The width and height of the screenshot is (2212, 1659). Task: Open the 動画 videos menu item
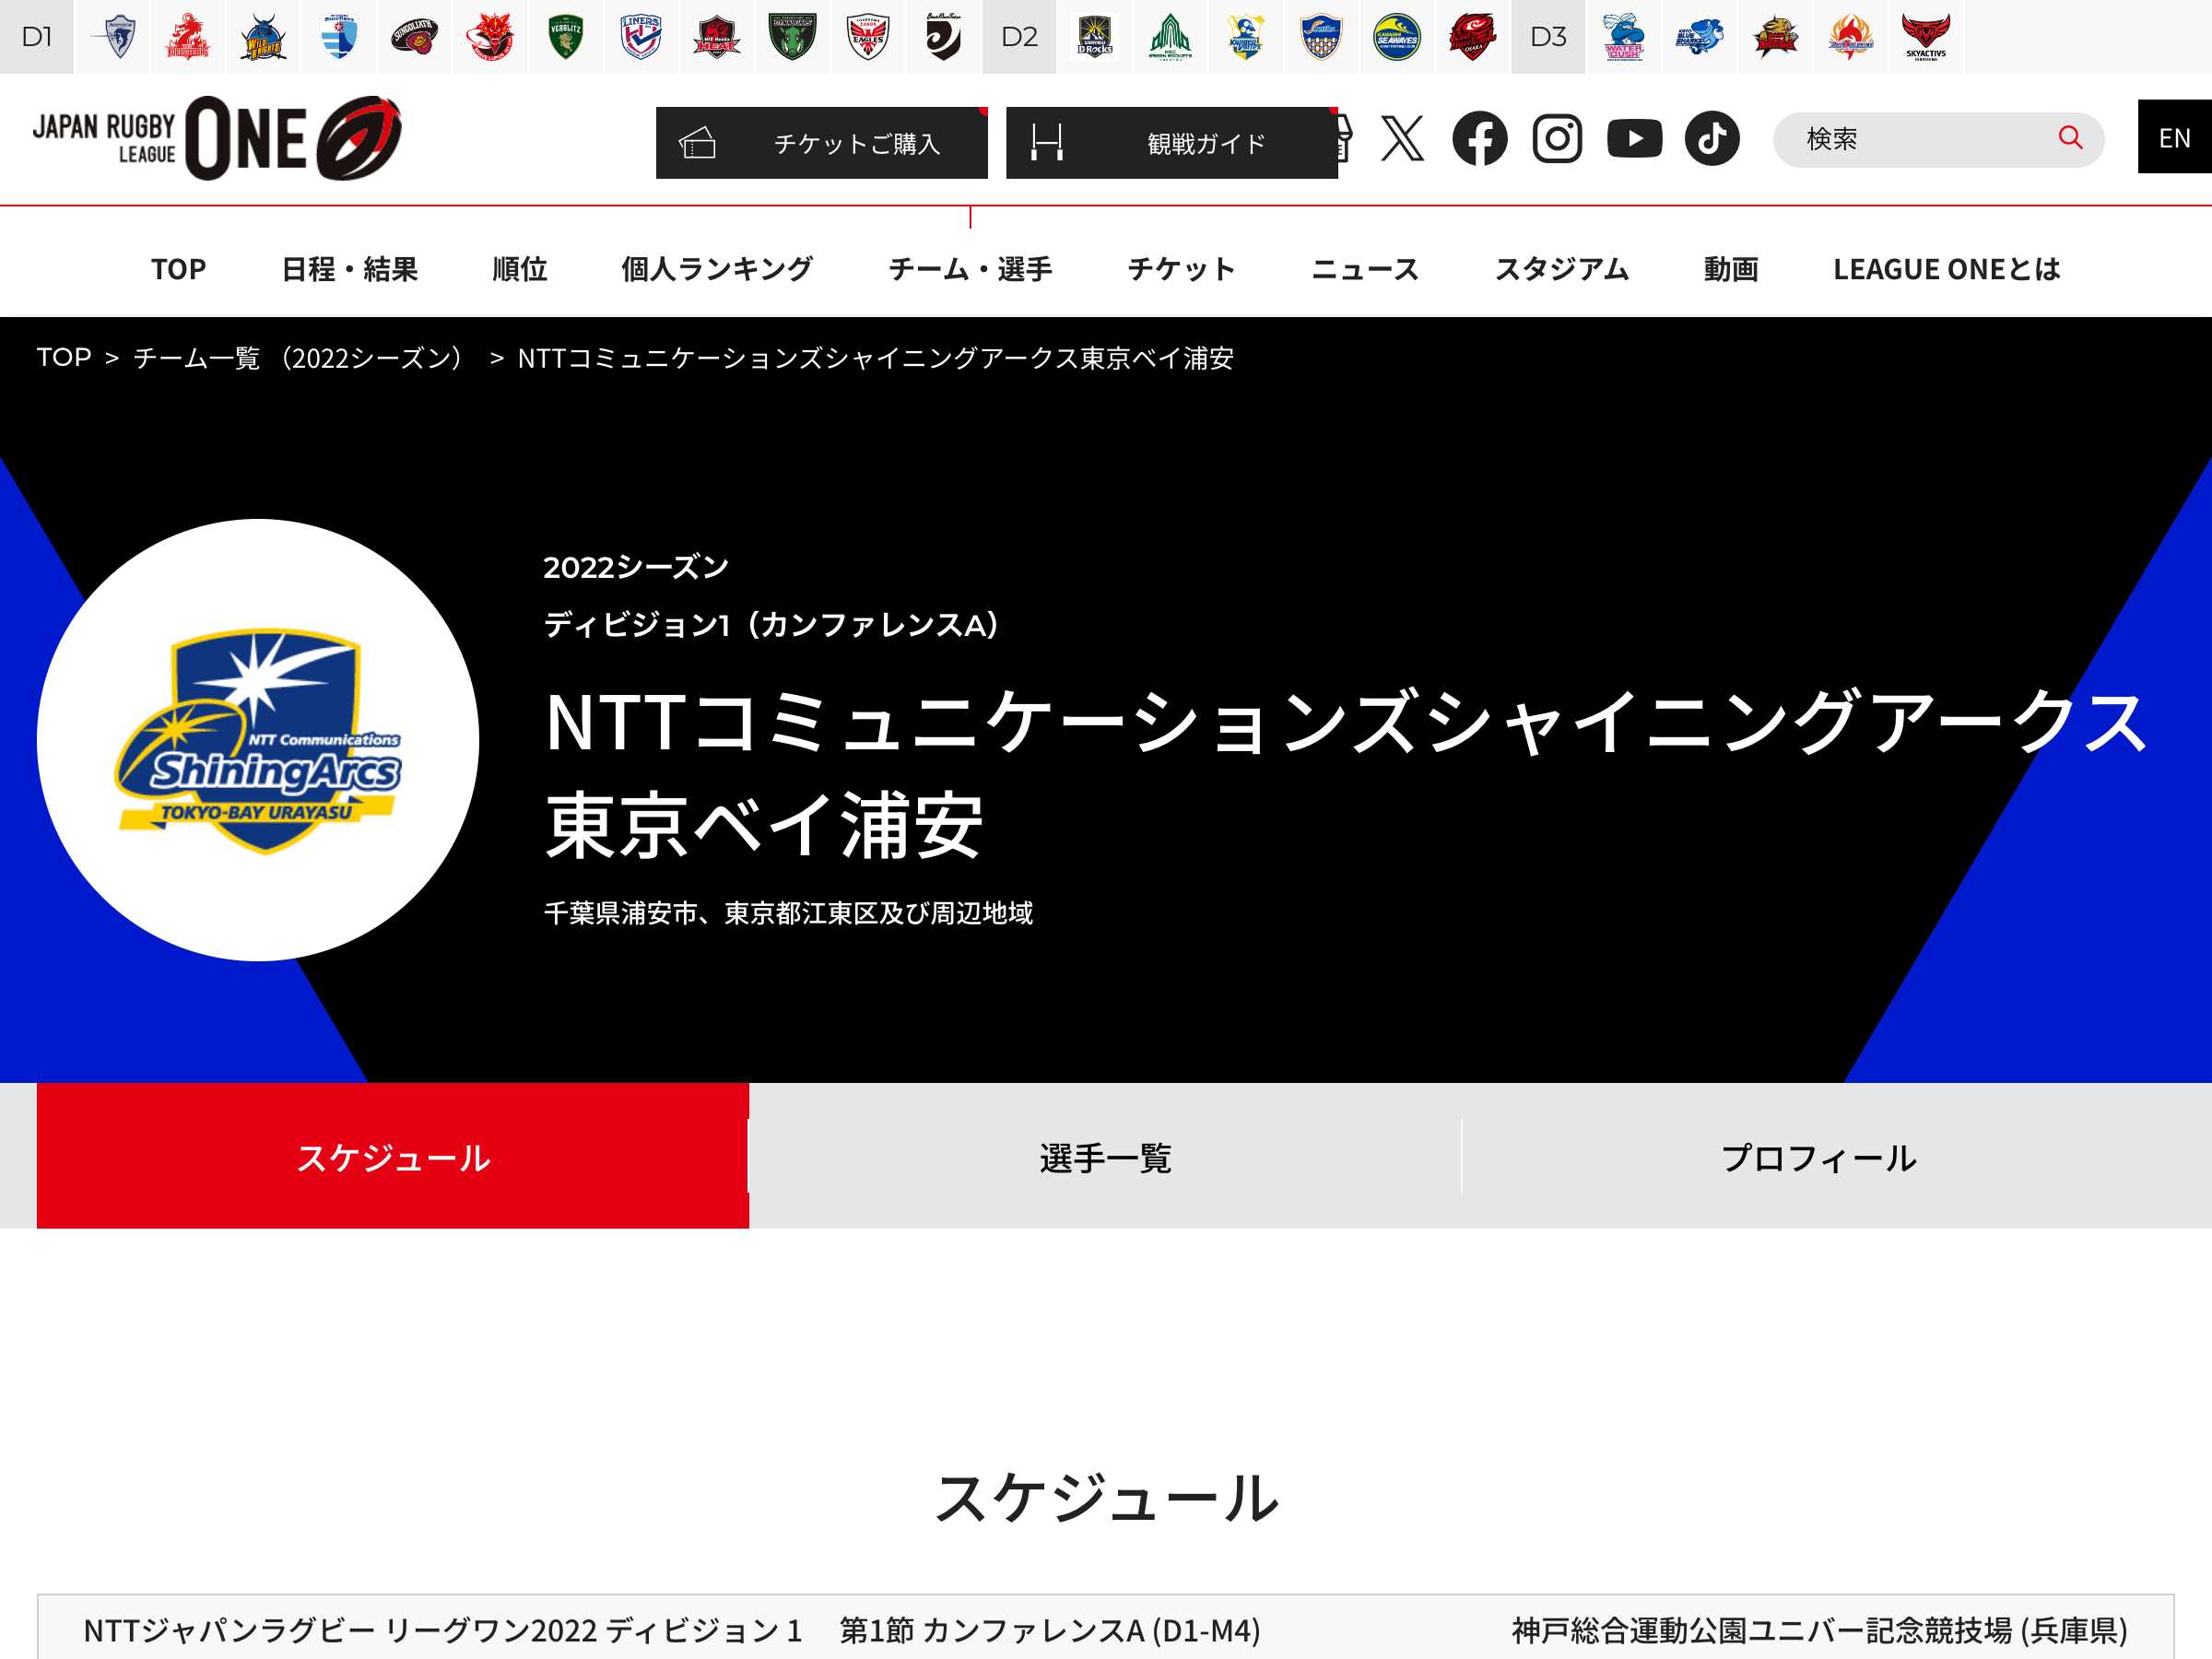tap(1731, 269)
